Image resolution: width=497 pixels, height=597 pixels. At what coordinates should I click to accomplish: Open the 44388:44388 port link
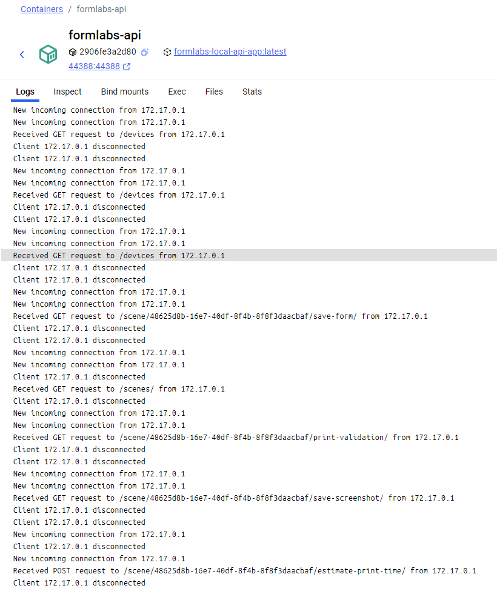(x=94, y=66)
